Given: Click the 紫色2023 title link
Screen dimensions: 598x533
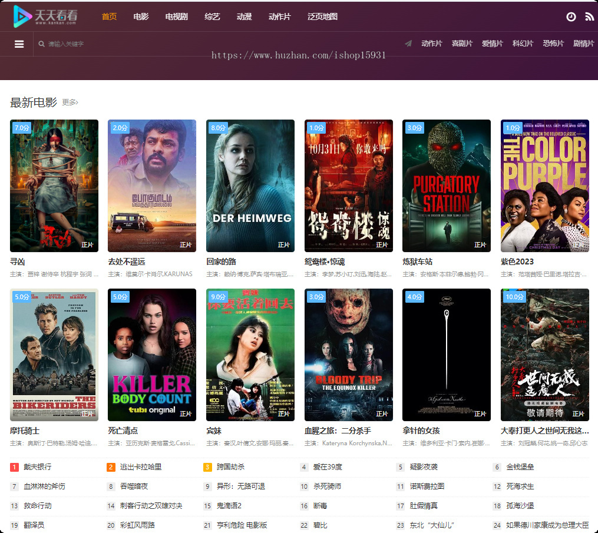Looking at the screenshot, I should tap(517, 262).
